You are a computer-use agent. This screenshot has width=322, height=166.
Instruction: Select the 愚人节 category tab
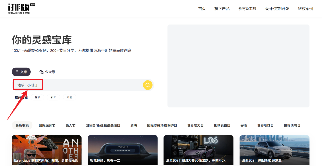[70, 125]
